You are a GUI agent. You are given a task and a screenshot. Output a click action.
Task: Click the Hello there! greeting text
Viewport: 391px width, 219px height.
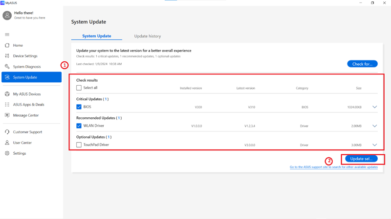click(x=23, y=13)
